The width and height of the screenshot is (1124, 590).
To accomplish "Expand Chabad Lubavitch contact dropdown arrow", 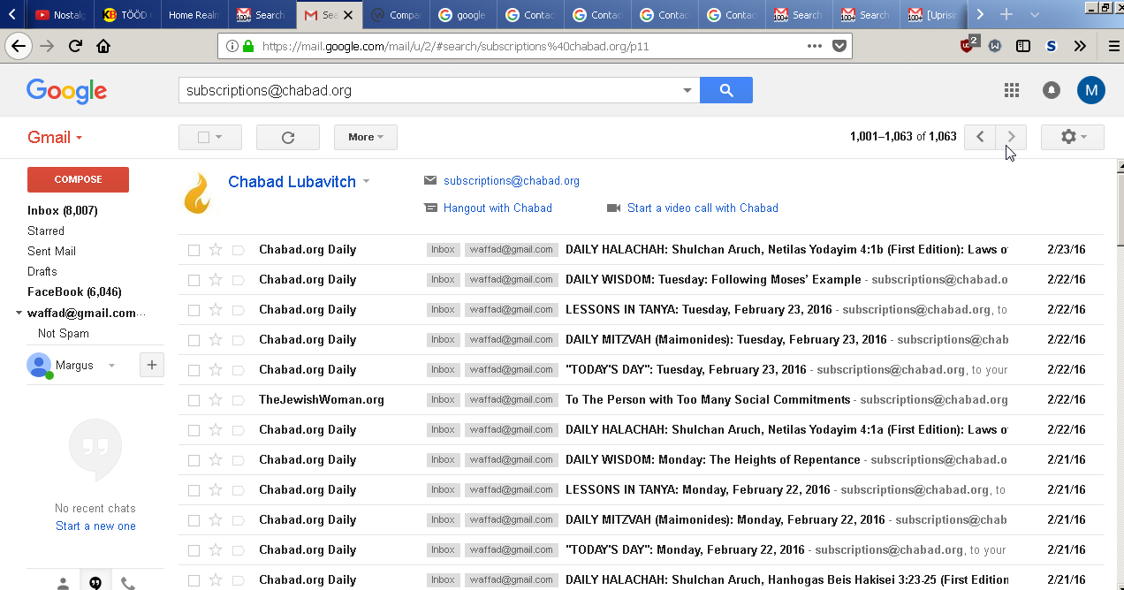I will coord(366,182).
